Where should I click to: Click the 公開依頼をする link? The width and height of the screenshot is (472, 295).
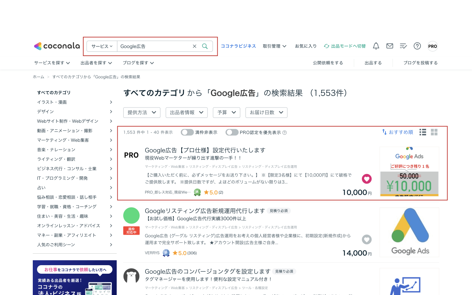tap(328, 63)
